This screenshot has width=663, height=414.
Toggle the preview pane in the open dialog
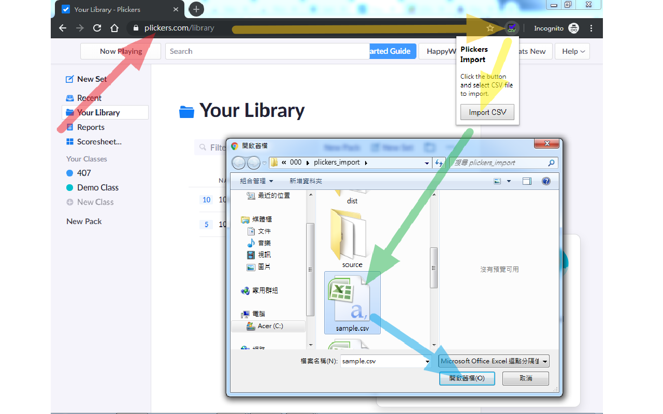527,181
